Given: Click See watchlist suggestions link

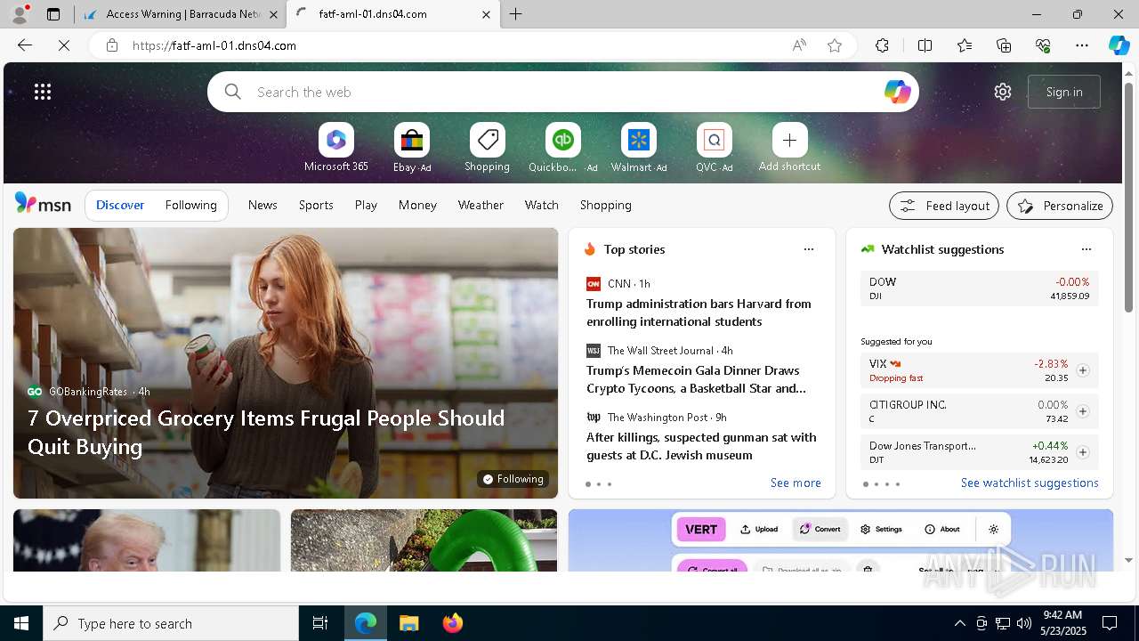Looking at the screenshot, I should (1030, 483).
